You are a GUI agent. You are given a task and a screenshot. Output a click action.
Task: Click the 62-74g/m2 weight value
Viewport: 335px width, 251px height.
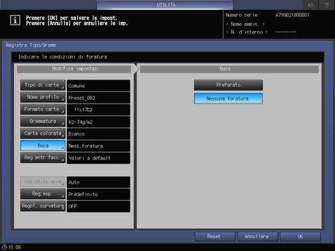point(98,122)
